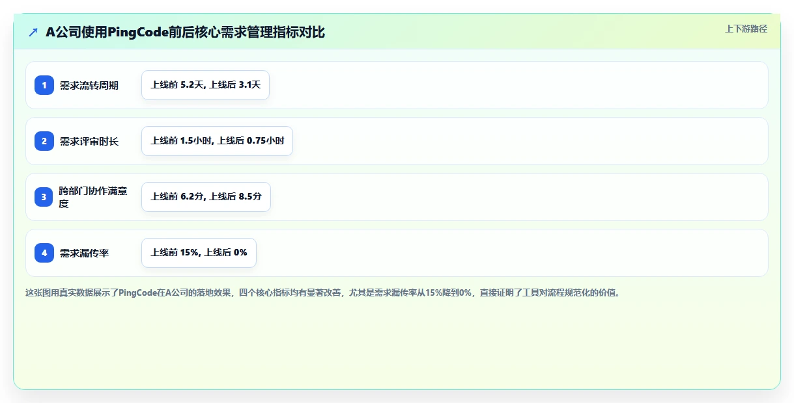The width and height of the screenshot is (794, 403).
Task: Click the 上线前 6.2分, 上线后 8.5分 chip
Action: pyautogui.click(x=206, y=197)
